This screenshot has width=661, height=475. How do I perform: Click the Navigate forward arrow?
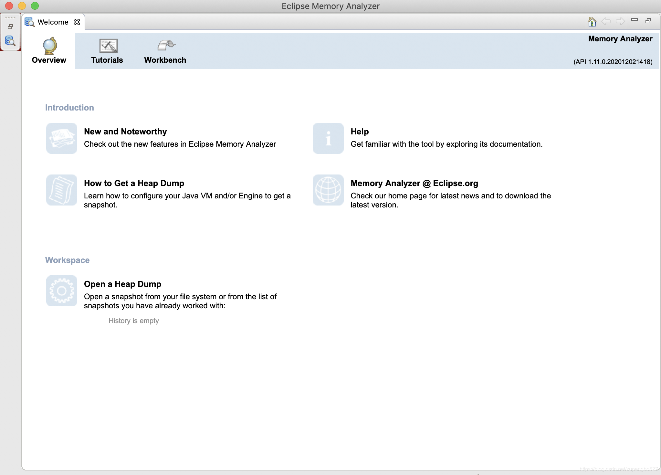click(620, 22)
